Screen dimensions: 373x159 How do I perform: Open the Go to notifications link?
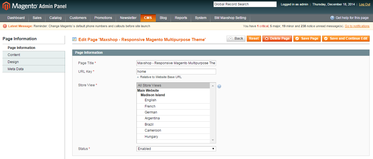click(357, 26)
